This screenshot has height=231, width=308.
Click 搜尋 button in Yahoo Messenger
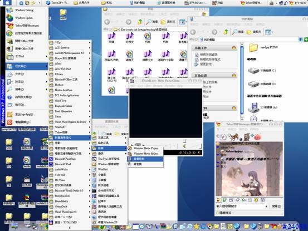[276, 207]
